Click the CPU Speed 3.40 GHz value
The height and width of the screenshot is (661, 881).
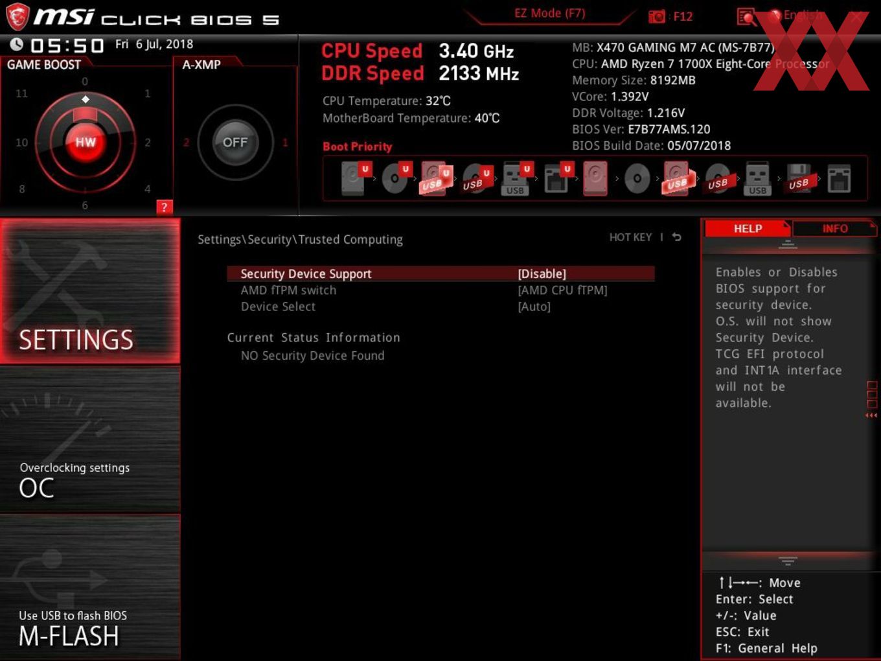tap(476, 51)
